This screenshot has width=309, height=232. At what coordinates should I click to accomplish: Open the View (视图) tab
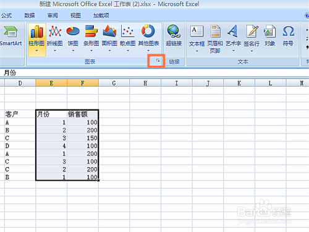[75, 15]
